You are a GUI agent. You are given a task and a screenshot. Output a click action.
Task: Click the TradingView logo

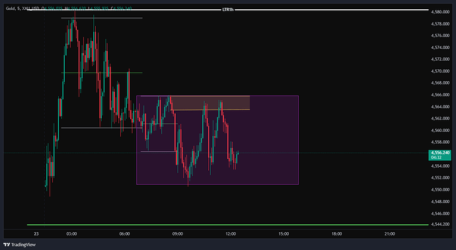pos(19,245)
